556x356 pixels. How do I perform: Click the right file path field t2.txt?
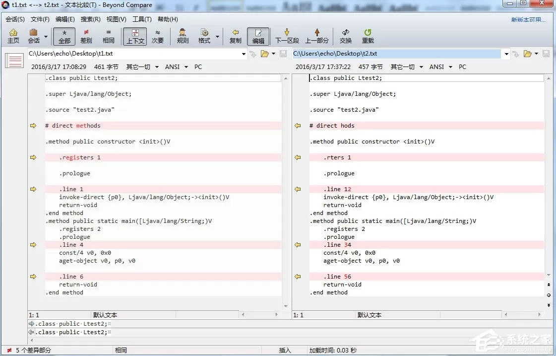pyautogui.click(x=396, y=54)
